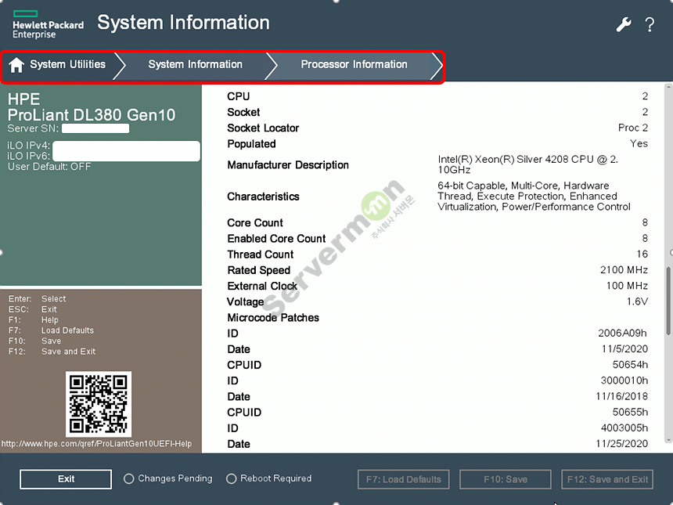
Task: Toggle Reboot Required radio indicator
Action: point(232,479)
